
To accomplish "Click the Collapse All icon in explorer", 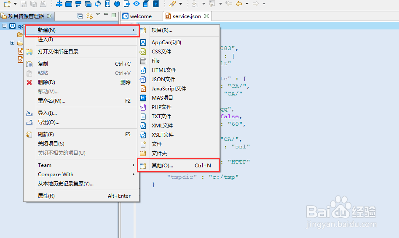I will click(80, 16).
